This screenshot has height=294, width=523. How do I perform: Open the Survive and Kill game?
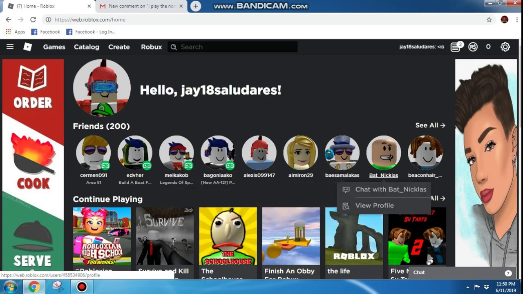[x=165, y=236]
